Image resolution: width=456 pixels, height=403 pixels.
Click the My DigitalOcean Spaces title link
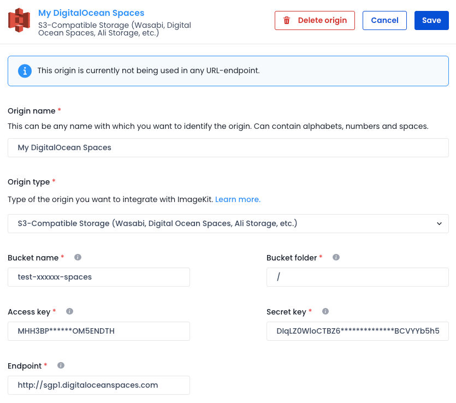[91, 13]
